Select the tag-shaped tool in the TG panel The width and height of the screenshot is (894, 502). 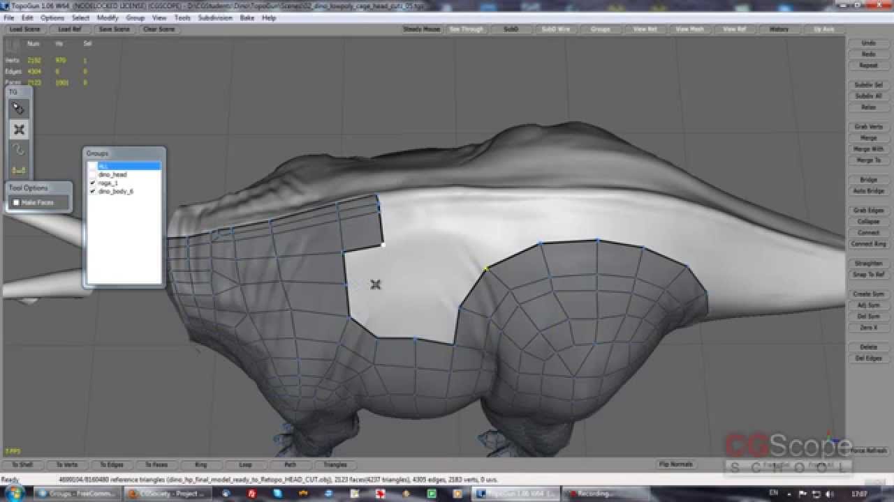[x=19, y=109]
